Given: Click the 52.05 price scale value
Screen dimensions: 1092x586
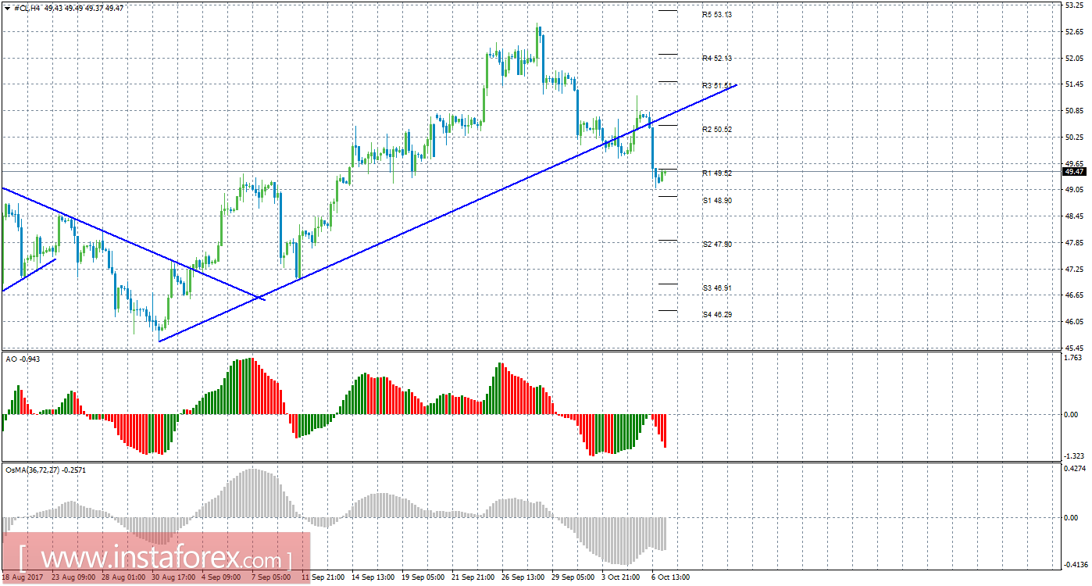Looking at the screenshot, I should [1075, 58].
